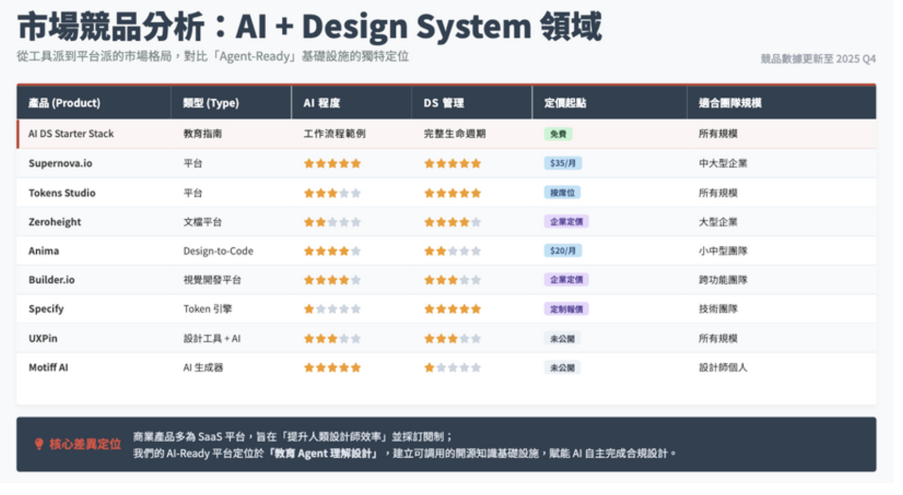Click the 文檔平台 type cell
This screenshot has width=903, height=495.
[x=203, y=222]
